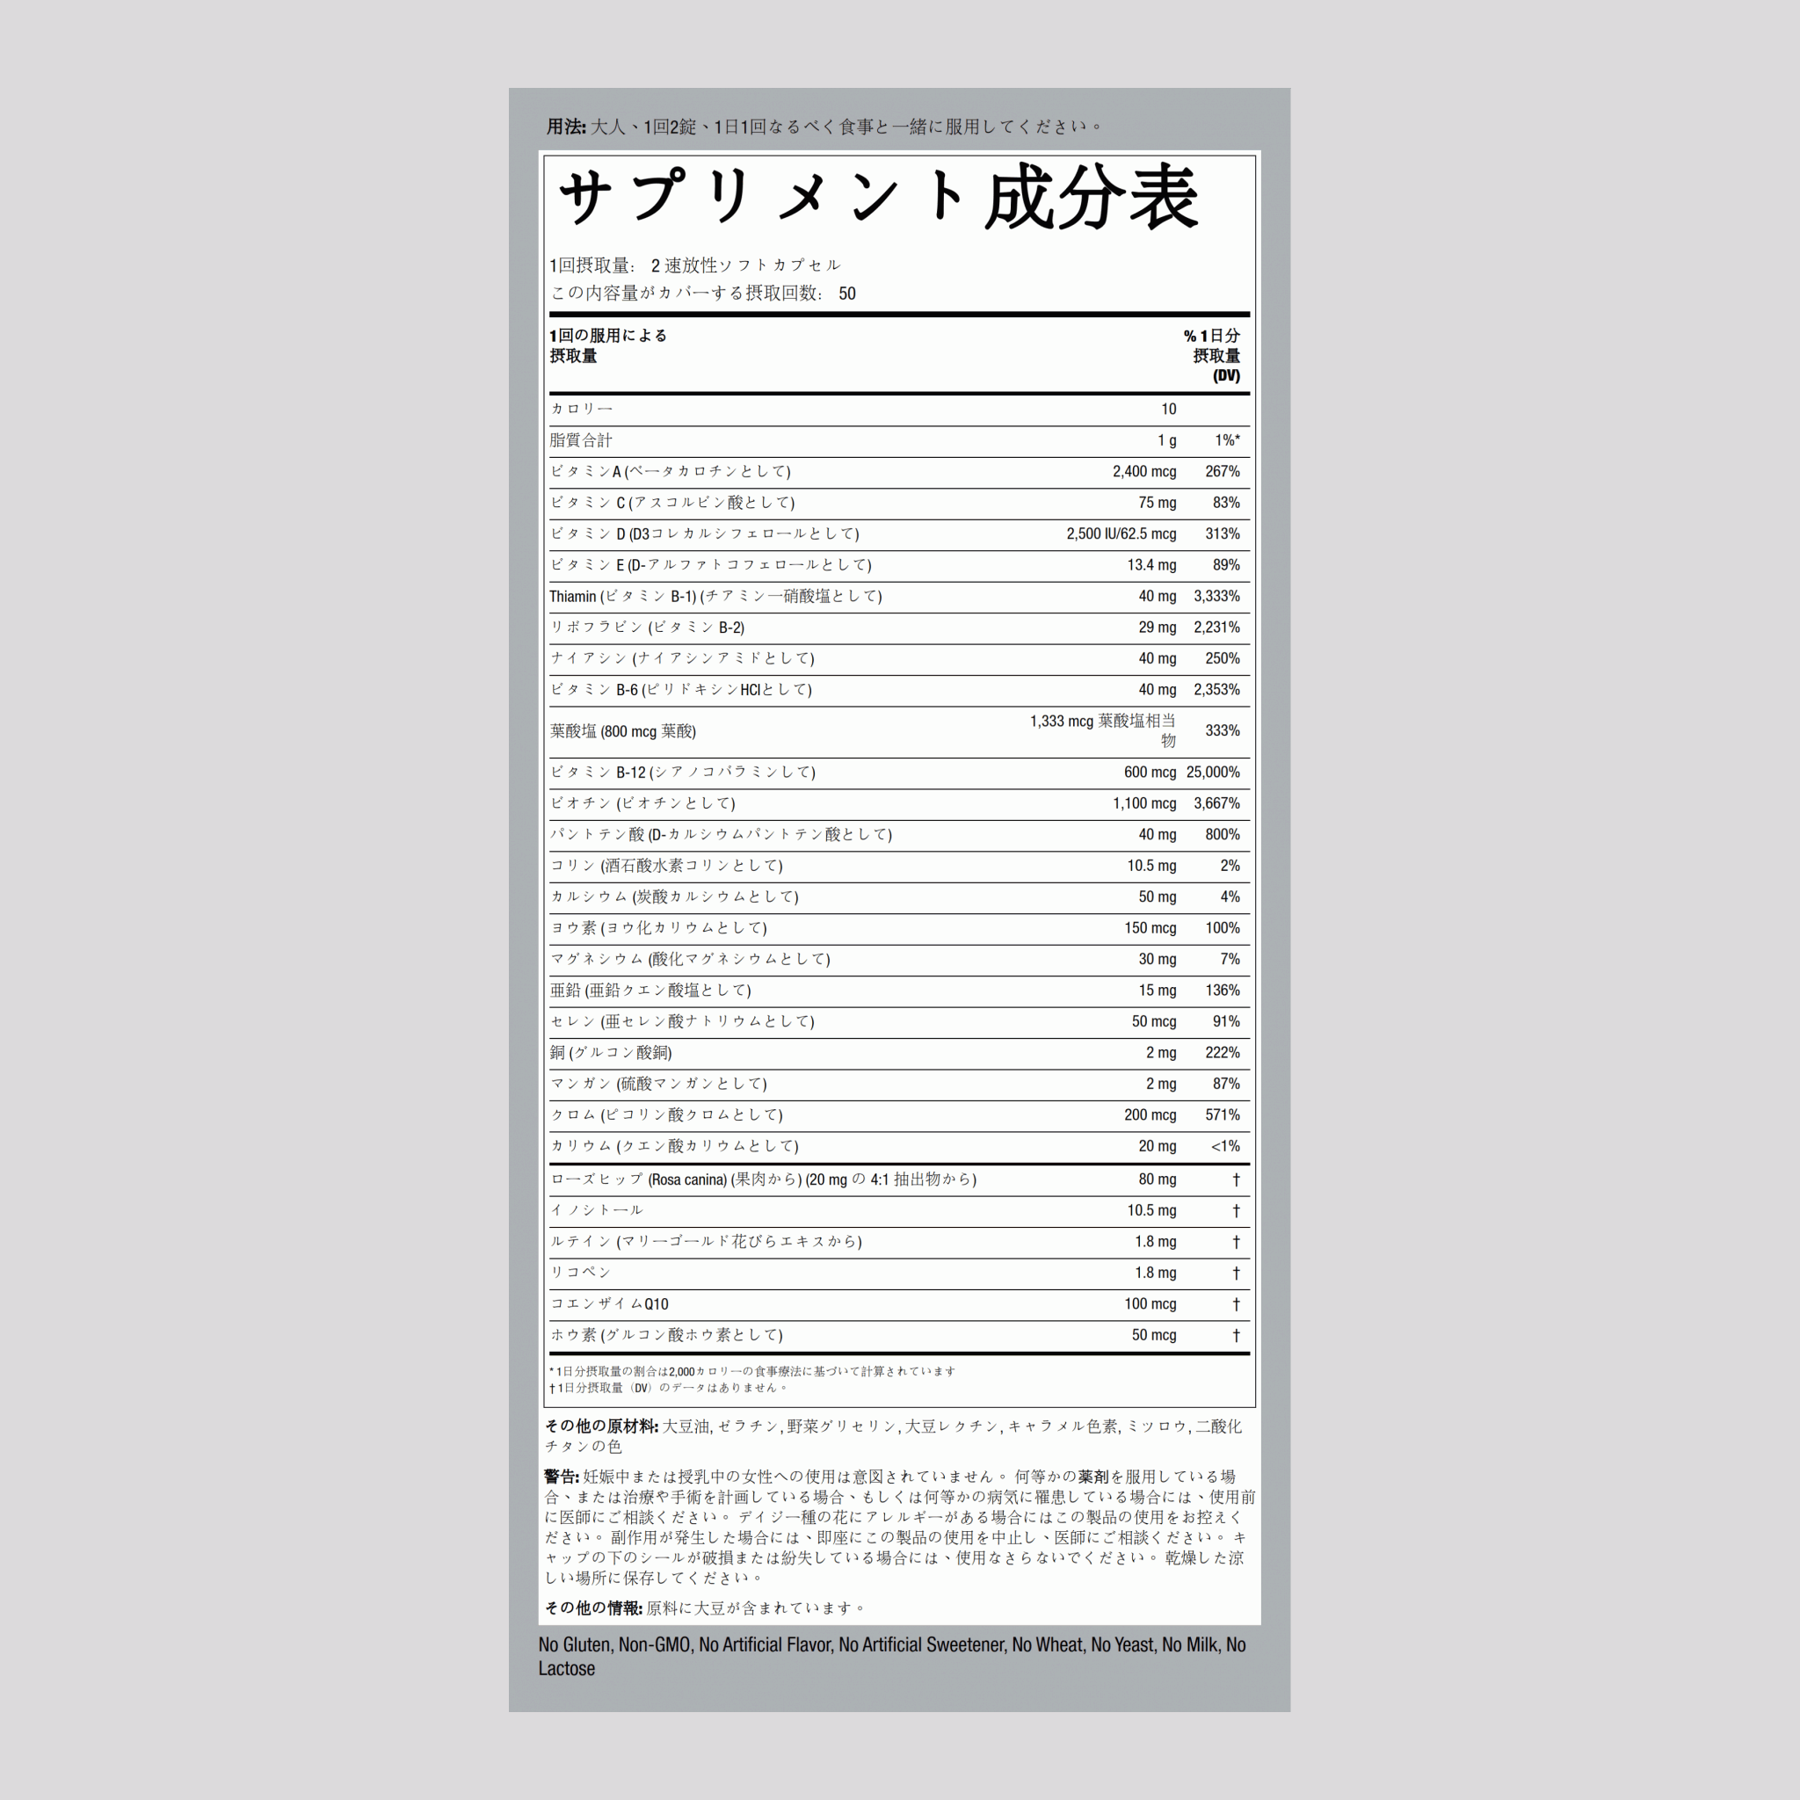This screenshot has height=1800, width=1800.
Task: Click the 葉酸塩 (800 mcg 葉酸) label
Action: pos(623,731)
